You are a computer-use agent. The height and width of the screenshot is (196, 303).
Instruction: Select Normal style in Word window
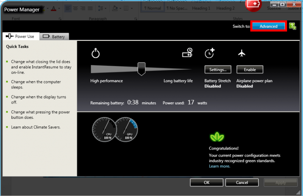(x=153, y=8)
